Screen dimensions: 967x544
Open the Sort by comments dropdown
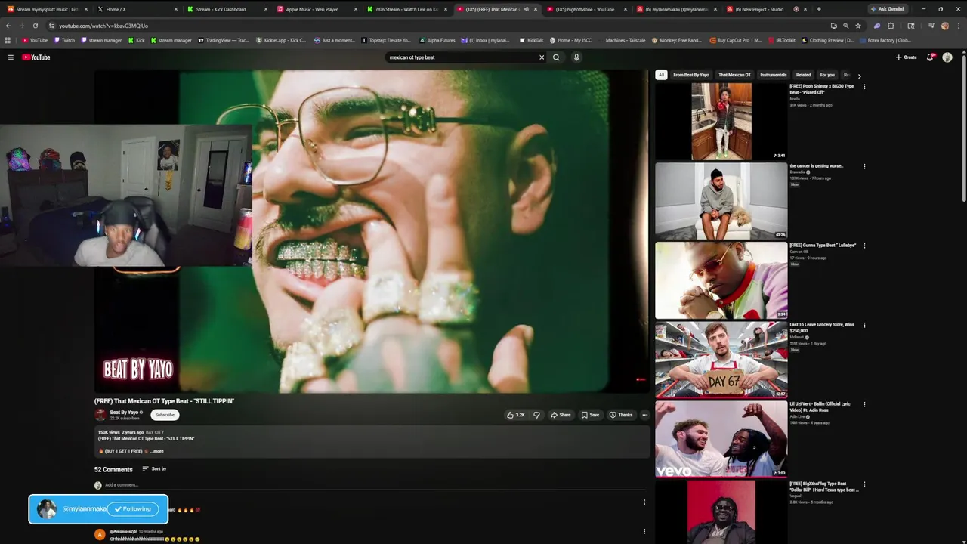(154, 469)
